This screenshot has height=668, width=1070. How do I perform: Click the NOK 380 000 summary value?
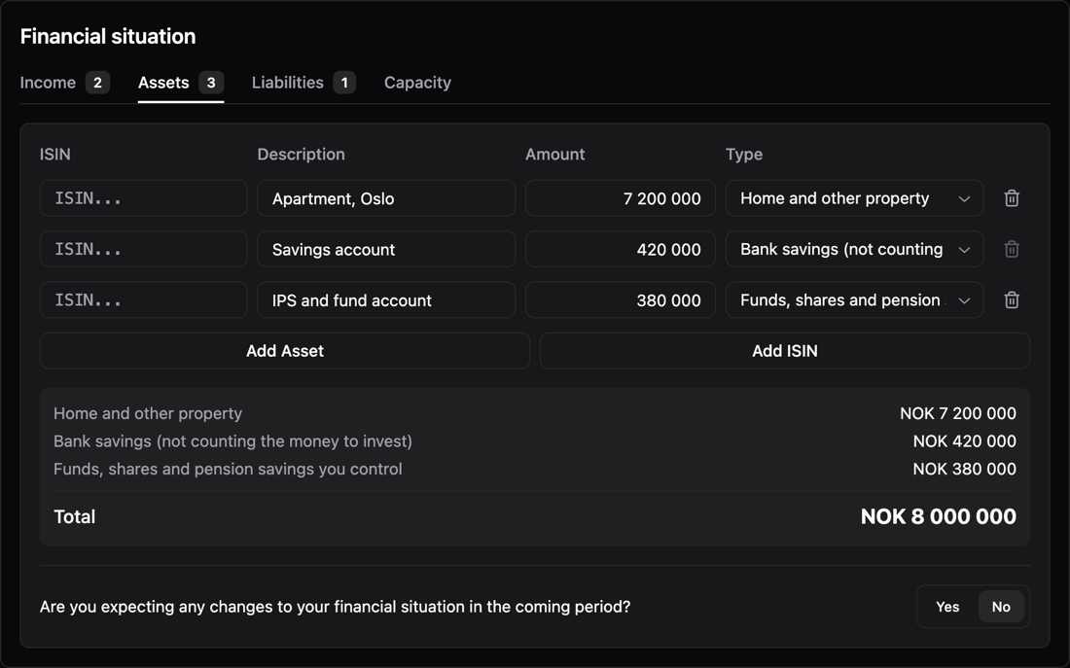[964, 470]
